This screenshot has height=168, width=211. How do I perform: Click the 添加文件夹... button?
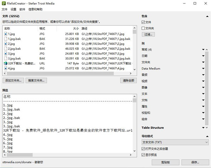pyautogui.click(x=13, y=80)
